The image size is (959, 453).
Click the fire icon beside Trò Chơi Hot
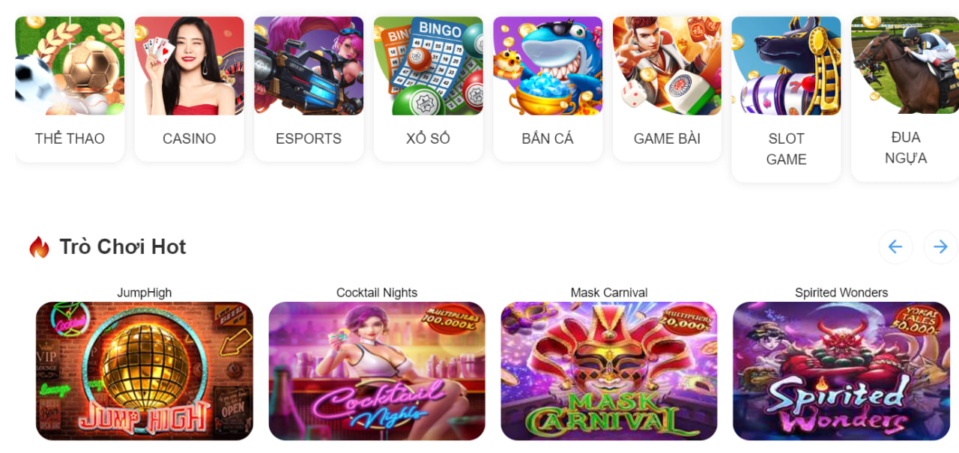39,247
